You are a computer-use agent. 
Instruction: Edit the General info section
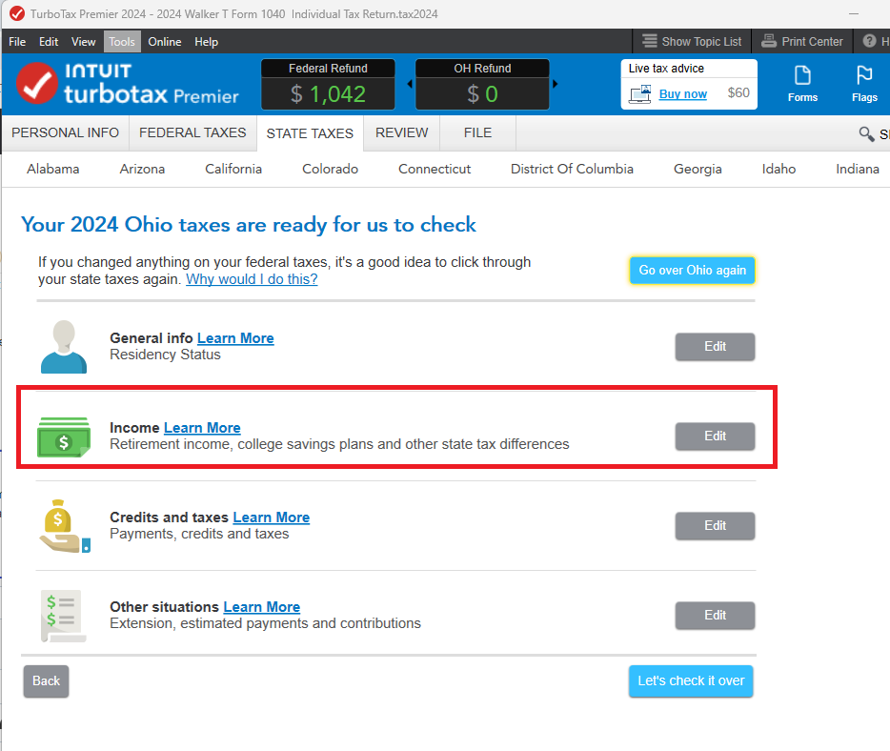pos(716,347)
